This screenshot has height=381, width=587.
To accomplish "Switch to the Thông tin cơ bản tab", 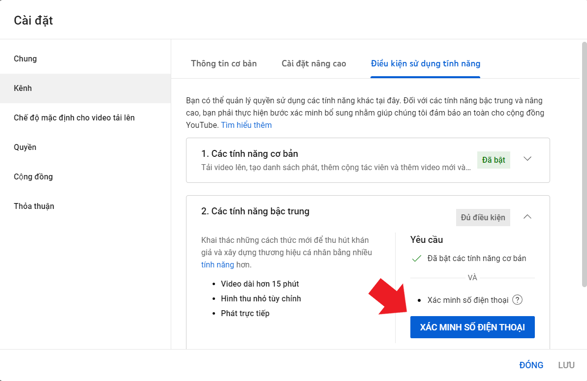I will click(x=224, y=63).
